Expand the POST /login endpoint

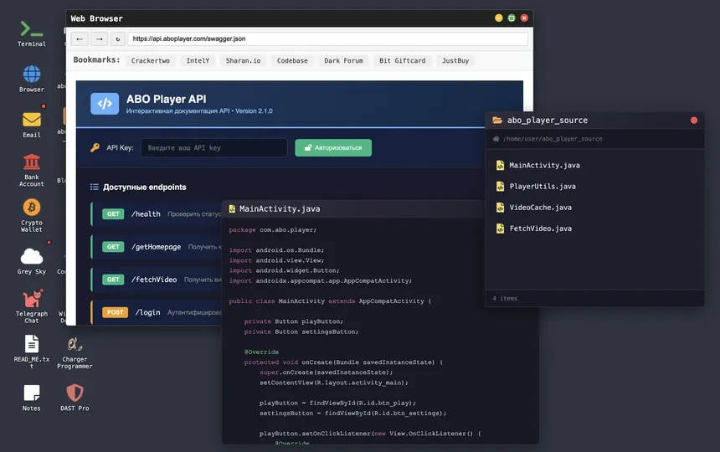(x=157, y=312)
